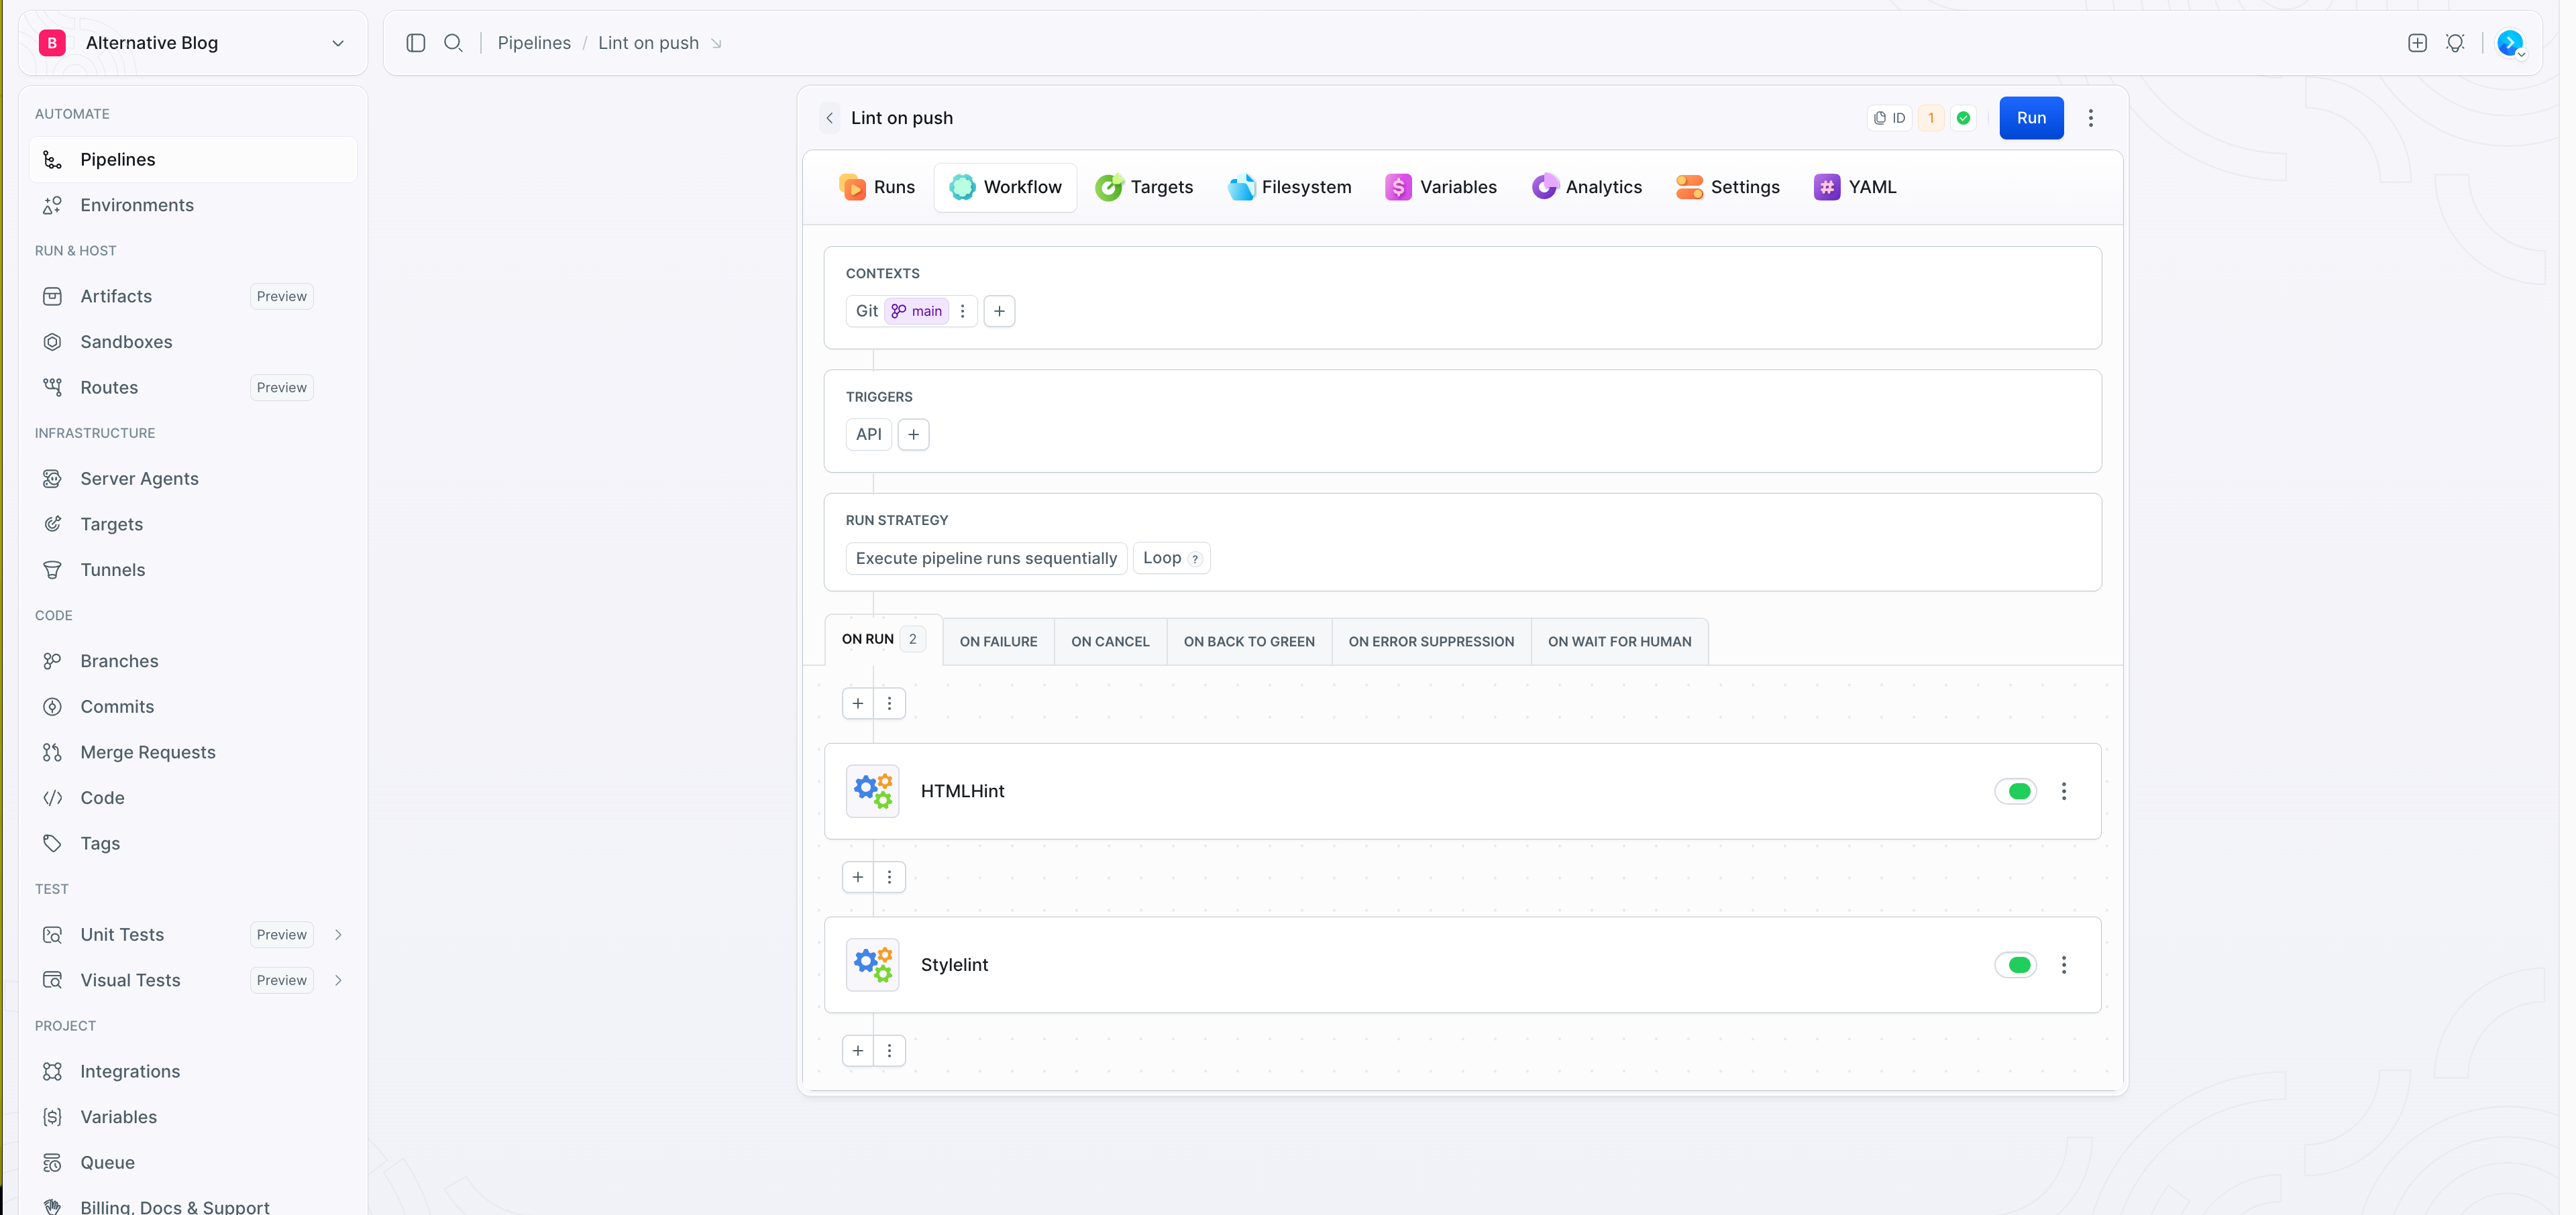Add action below Stylelint
Screen dimensions: 2576x1215
pos(858,1051)
